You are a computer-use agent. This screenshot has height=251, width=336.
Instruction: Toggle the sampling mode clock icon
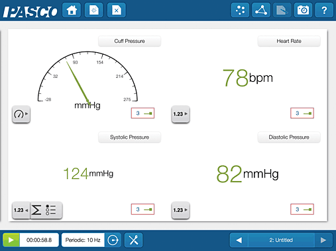(113, 240)
